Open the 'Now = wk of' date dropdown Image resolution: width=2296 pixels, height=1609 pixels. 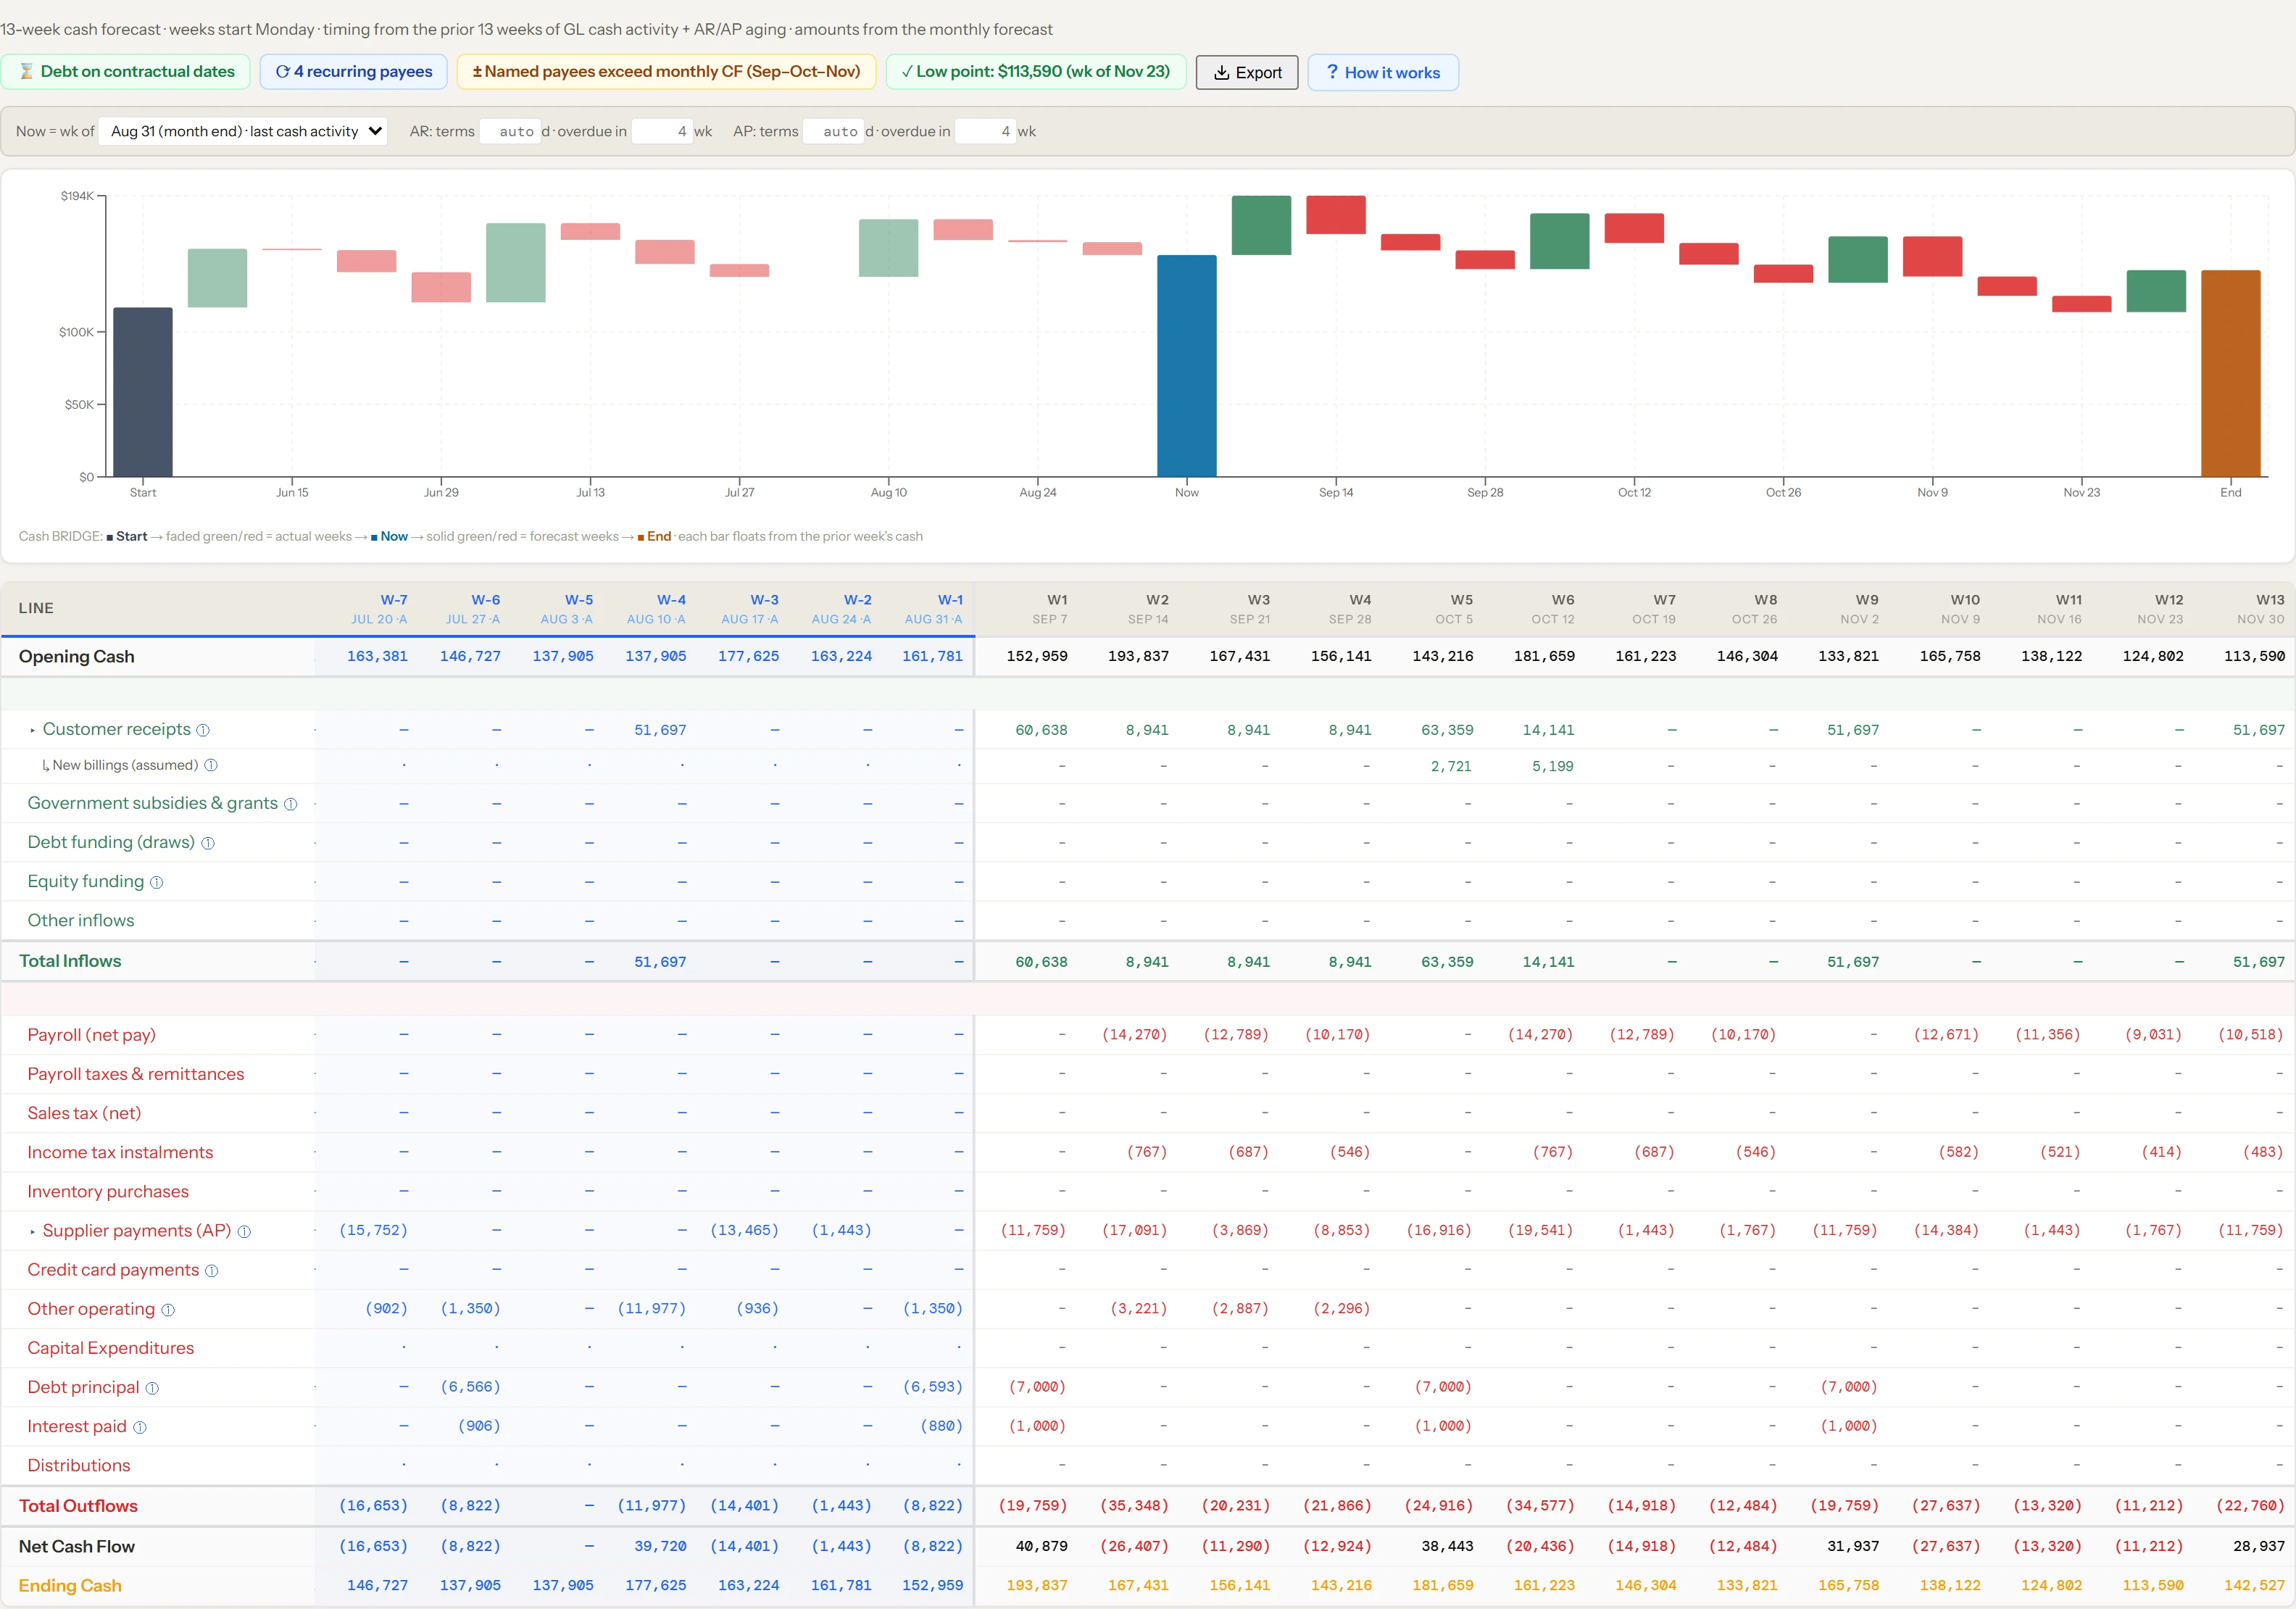(x=244, y=131)
